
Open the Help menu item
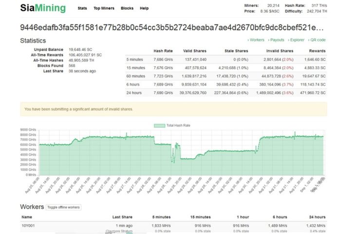tap(144, 8)
